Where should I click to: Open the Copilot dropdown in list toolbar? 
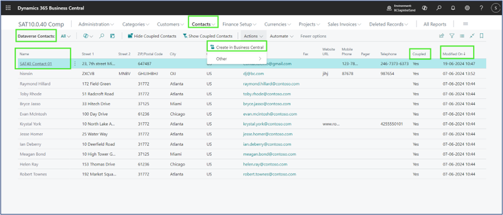pyautogui.click(x=88, y=36)
